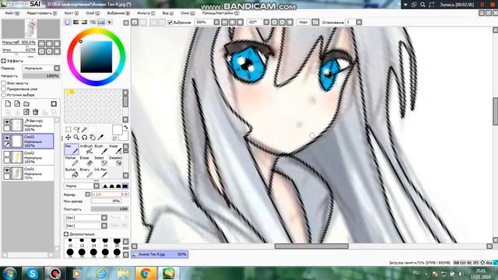Viewport: 498px width, 280px height.
Task: Toggle visibility of Слой2 layer
Action: [x=6, y=154]
